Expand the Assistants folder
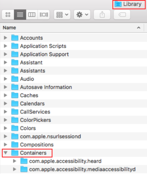147x174 pixels. 6,70
